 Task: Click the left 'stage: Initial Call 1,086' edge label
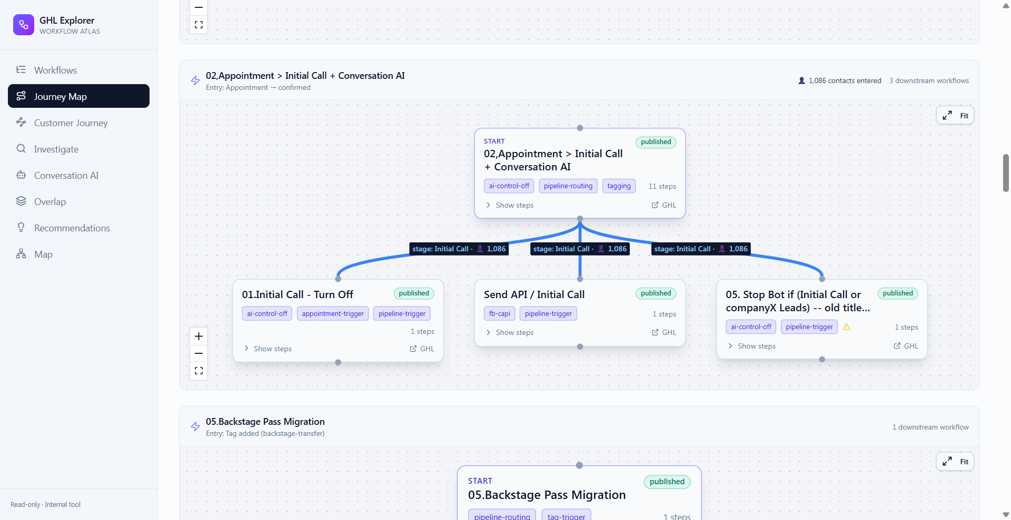[x=459, y=249]
